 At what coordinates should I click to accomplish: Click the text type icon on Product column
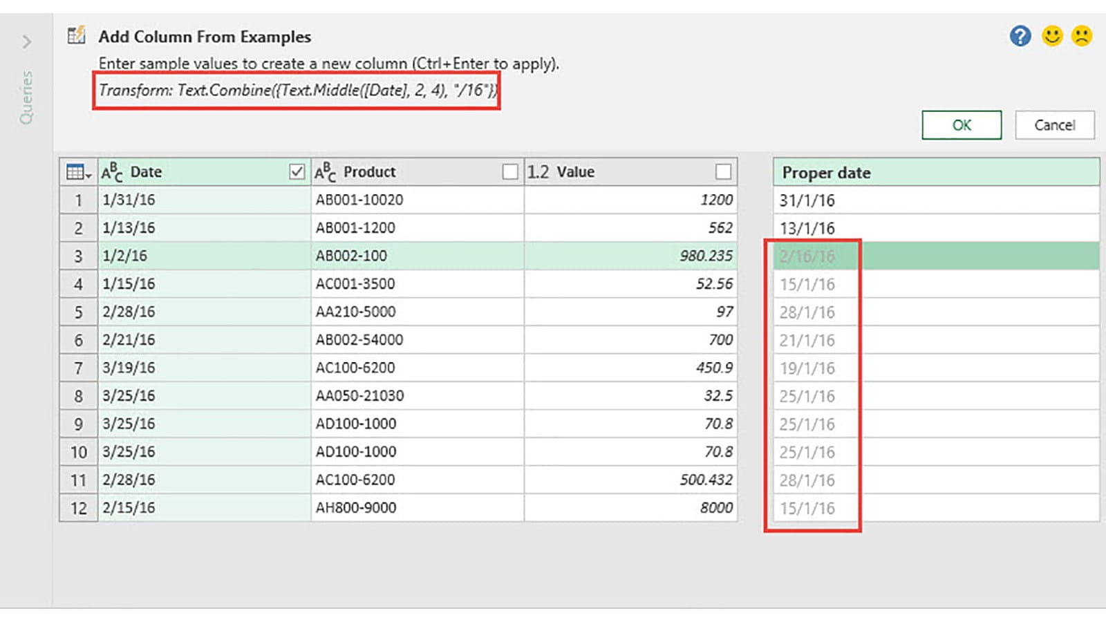[325, 172]
